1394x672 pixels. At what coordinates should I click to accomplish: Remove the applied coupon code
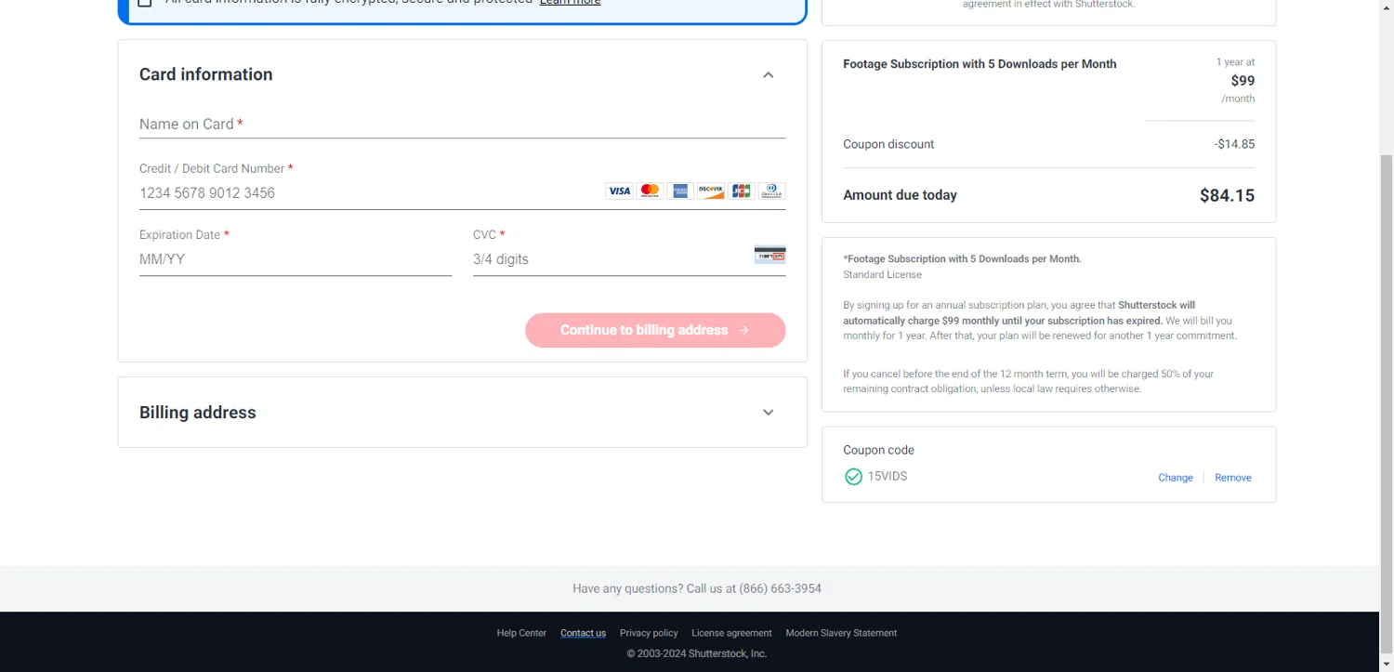click(x=1233, y=478)
